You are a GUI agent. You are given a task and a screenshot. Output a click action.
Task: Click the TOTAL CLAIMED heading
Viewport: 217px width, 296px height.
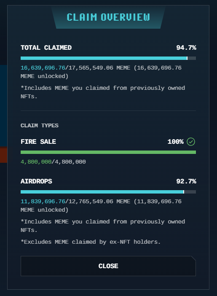pyautogui.click(x=46, y=48)
